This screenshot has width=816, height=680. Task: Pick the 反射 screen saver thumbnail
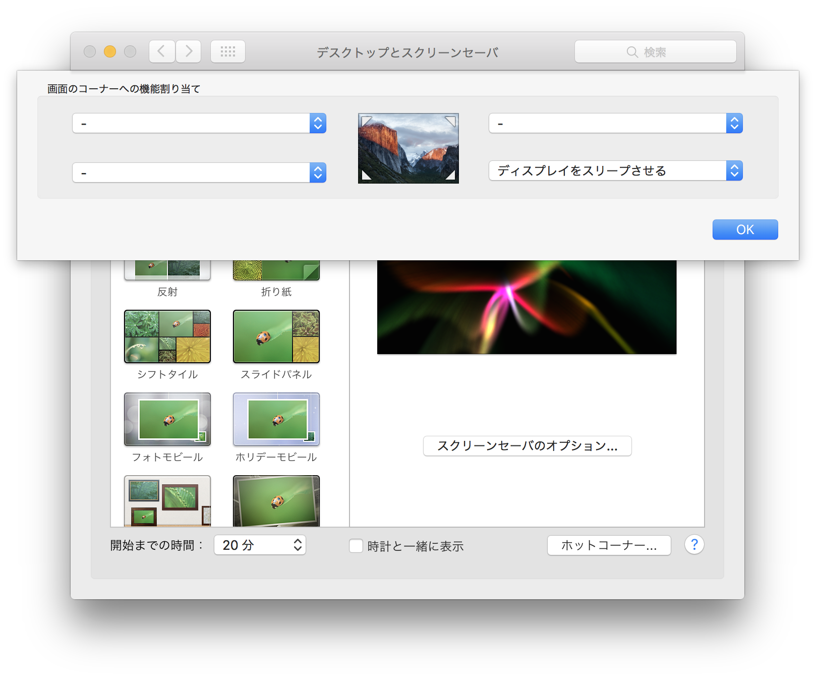tap(167, 270)
